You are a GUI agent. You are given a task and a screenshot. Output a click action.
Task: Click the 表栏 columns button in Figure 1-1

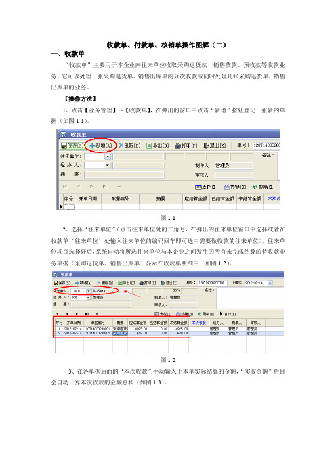206,187
